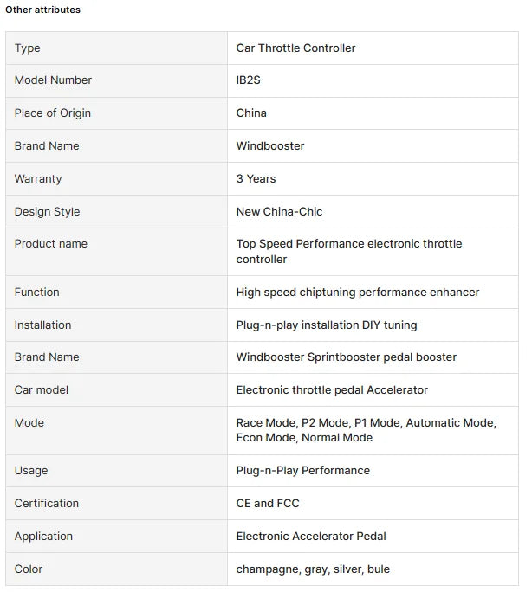
Task: Click the "Other attributes" heading
Action: point(42,10)
